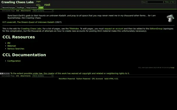Open the top More Actions dropdown
This screenshot has height=110, width=177.
(x=43, y=11)
